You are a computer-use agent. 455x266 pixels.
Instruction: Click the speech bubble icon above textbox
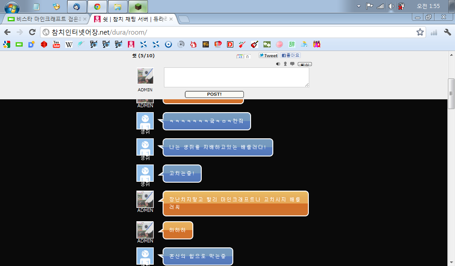click(292, 64)
